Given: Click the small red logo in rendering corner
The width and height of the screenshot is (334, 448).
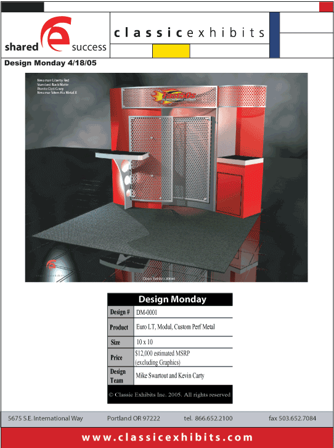Looking at the screenshot, I should 51,265.
